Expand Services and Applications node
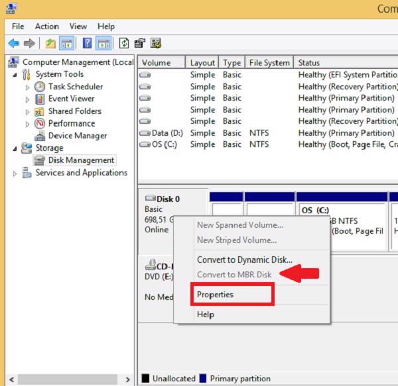This screenshot has height=386, width=398. 15,173
